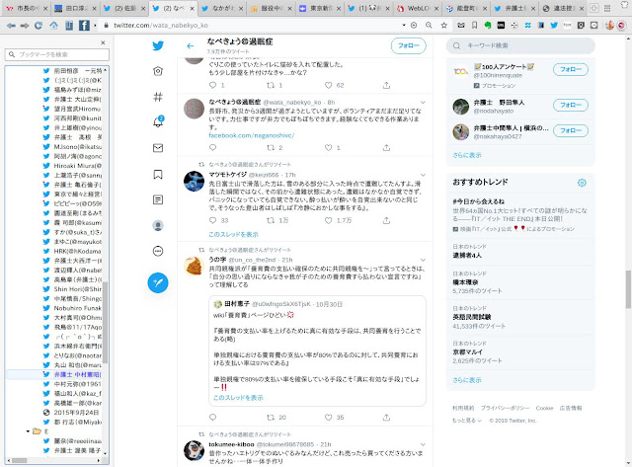Screen dimensions: 632x467
Task: Open Lists icon in Twitter sidebar
Action: (158, 199)
